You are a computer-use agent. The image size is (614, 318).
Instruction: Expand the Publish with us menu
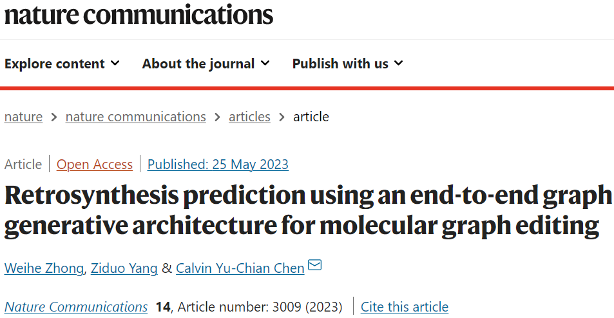pos(347,64)
